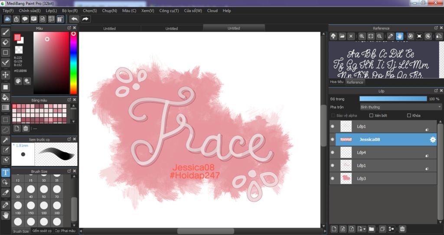Select the transparent color swatch
Image resolution: width=444 pixels, height=235 pixels.
click(19, 49)
